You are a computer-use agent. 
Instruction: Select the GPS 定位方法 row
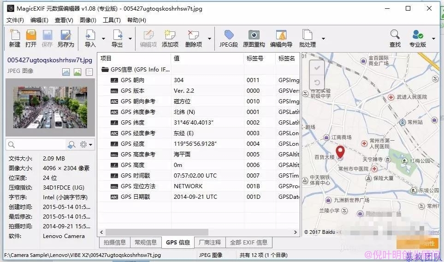pyautogui.click(x=199, y=186)
